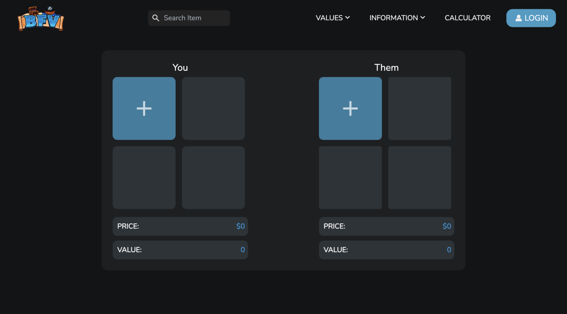Click the VALUES navigation link
The height and width of the screenshot is (314, 567).
[329, 18]
